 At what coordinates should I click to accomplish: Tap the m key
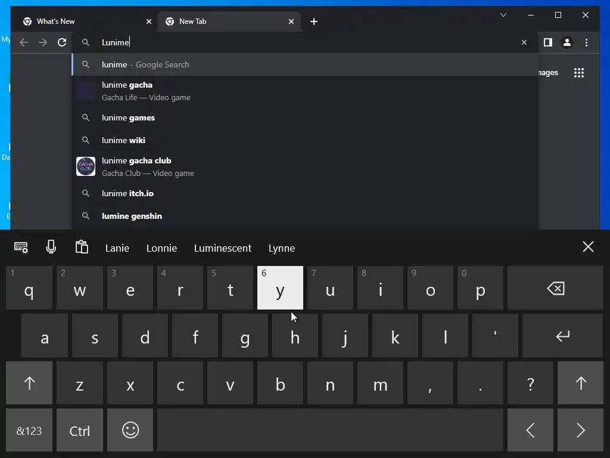point(380,383)
